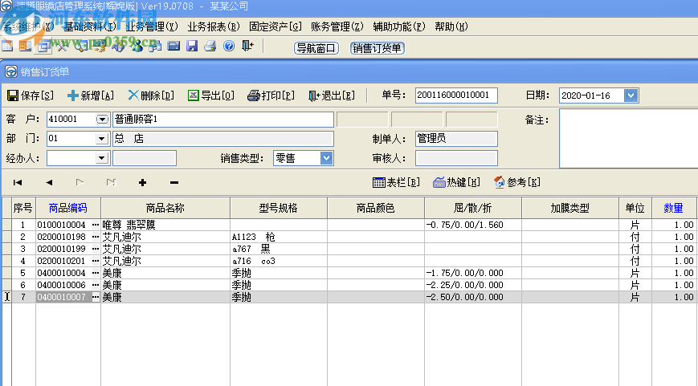Click the user figure icon in main toolbar

coord(137,46)
